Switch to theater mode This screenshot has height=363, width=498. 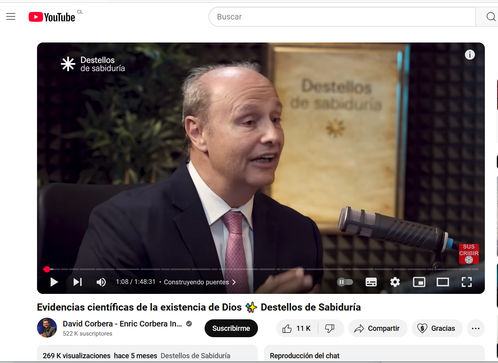(443, 282)
